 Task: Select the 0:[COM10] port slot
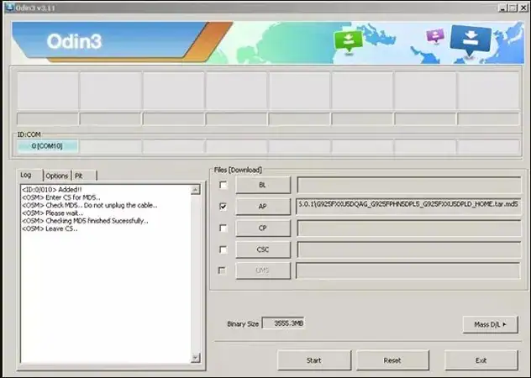(47, 146)
